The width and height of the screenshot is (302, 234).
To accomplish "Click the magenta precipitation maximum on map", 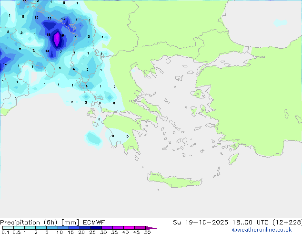I will [x=57, y=40].
